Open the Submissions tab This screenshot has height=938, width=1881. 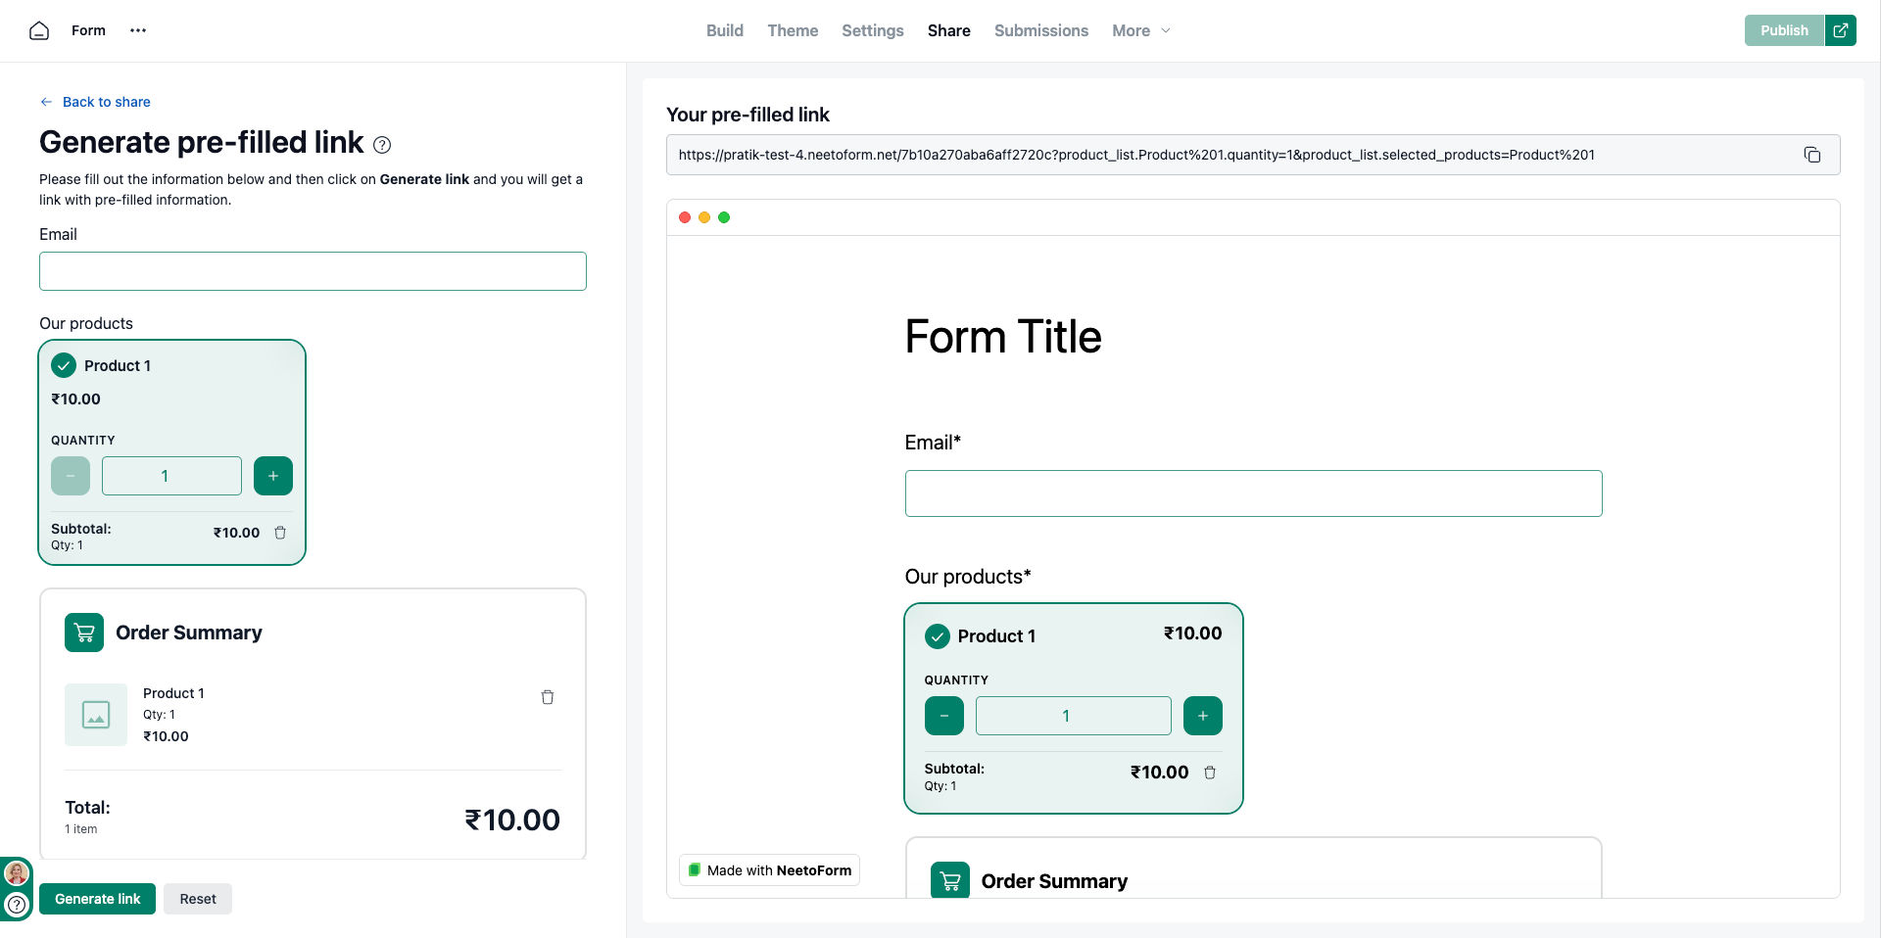pyautogui.click(x=1041, y=30)
